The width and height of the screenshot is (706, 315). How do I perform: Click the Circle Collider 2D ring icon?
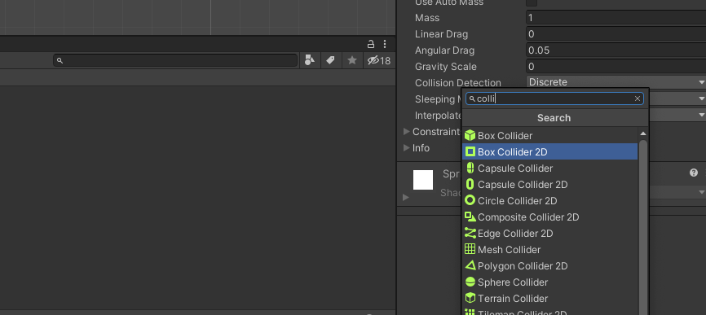(470, 201)
